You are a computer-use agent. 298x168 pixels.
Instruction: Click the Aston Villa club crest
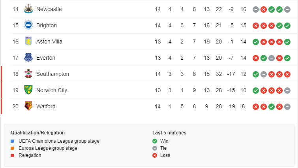pos(28,42)
